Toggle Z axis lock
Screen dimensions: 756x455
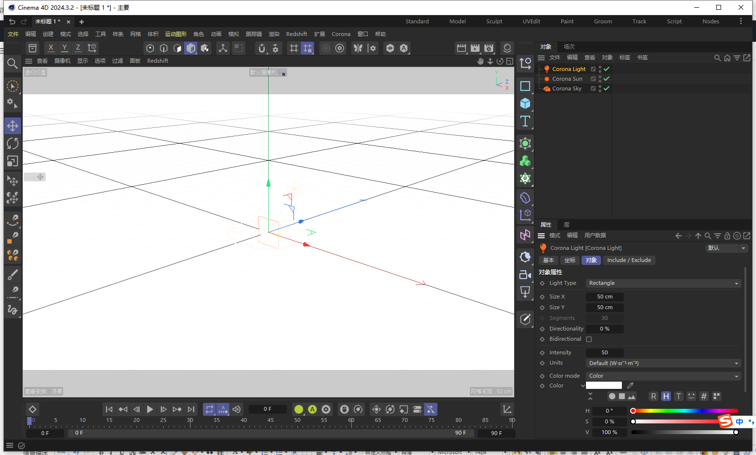pyautogui.click(x=78, y=48)
